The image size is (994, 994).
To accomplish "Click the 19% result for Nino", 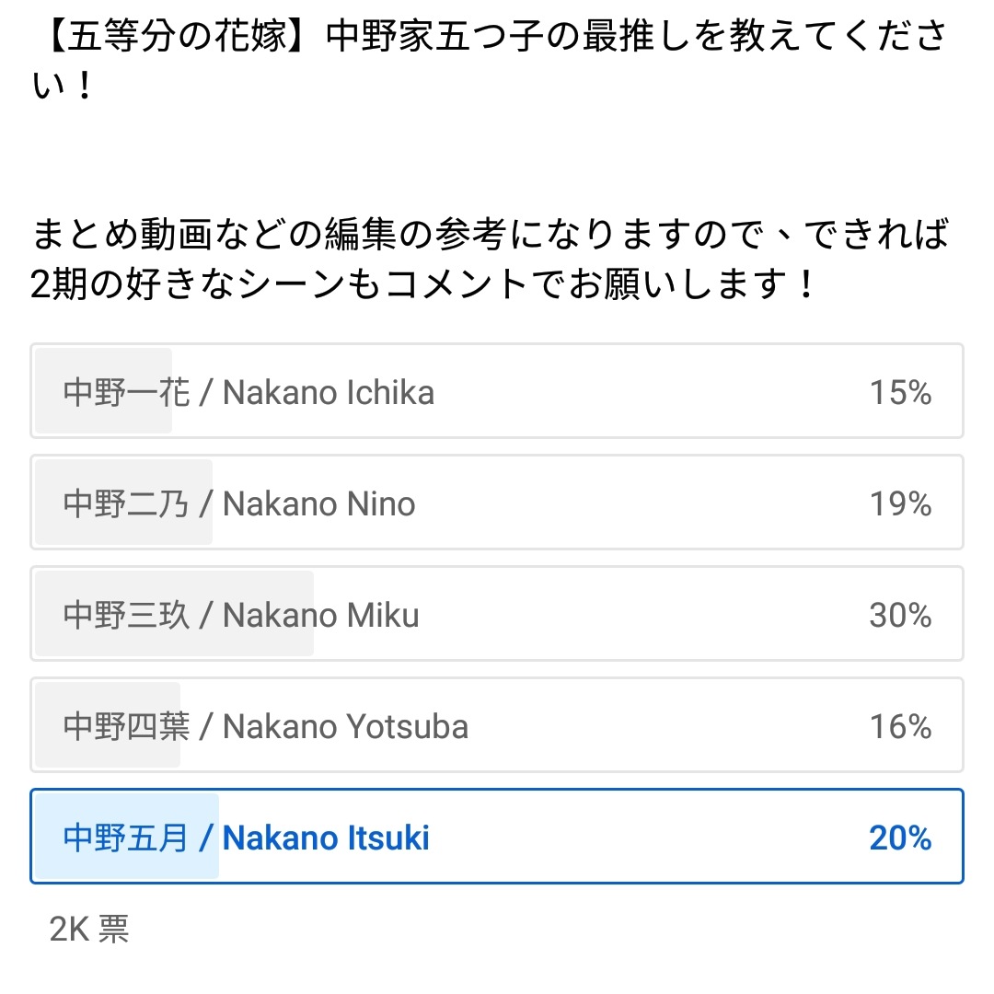I will point(900,504).
